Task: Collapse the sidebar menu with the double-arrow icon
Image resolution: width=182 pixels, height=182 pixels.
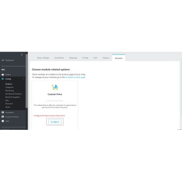Action: 22,55
